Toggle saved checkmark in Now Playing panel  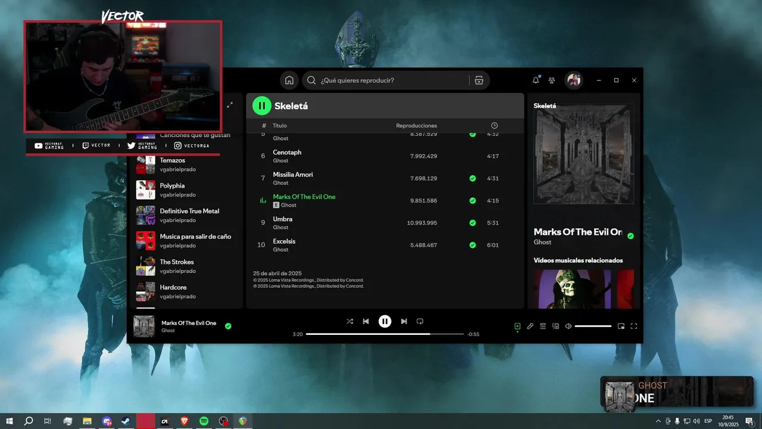coord(630,236)
